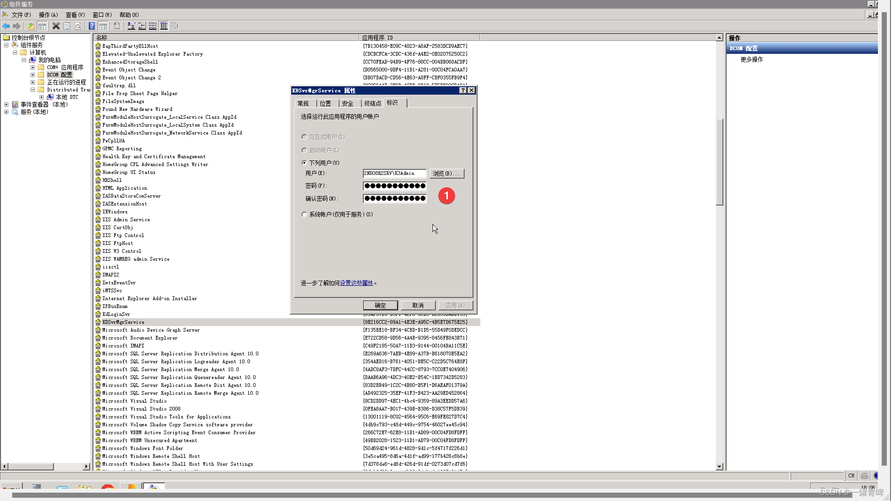Click the Up one level folder icon
The width and height of the screenshot is (891, 501).
point(32,26)
